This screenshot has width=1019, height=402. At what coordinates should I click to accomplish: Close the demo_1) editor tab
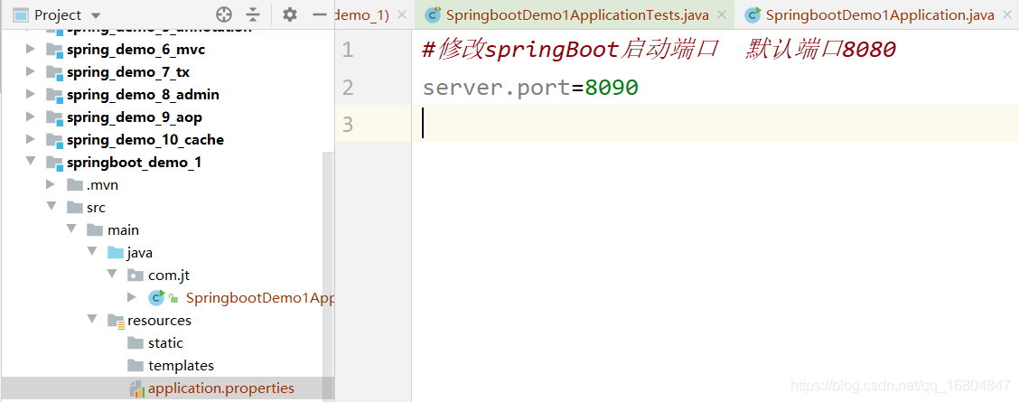(401, 15)
